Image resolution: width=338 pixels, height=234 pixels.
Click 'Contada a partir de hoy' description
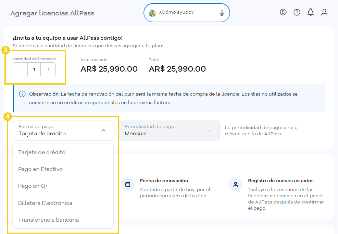click(175, 193)
